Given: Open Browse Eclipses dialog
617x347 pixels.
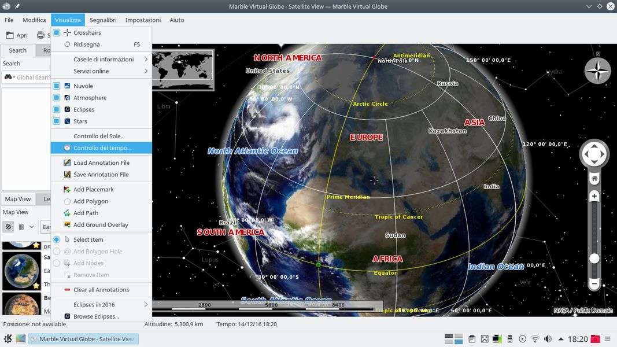Looking at the screenshot, I should tap(96, 316).
